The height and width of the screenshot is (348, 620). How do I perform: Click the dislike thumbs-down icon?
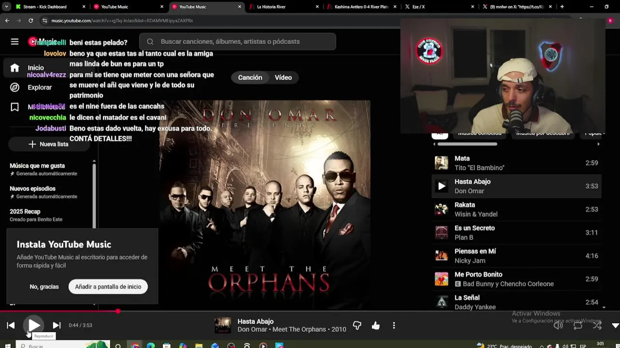[357, 326]
